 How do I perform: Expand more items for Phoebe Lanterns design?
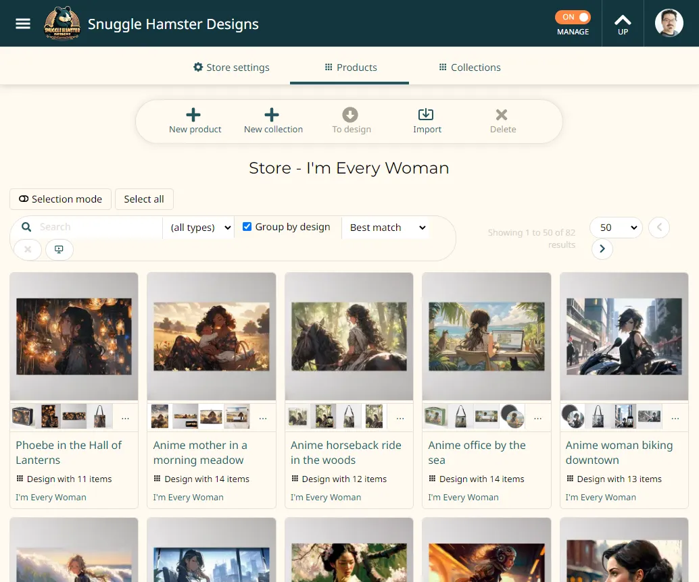[x=125, y=418]
